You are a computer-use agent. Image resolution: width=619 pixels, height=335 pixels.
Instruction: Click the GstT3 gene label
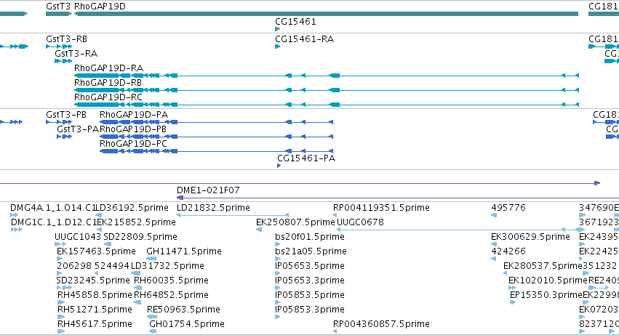coord(58,7)
